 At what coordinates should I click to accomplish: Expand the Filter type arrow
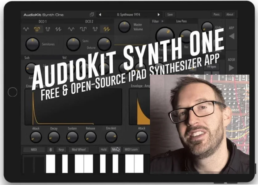pos(163,21)
